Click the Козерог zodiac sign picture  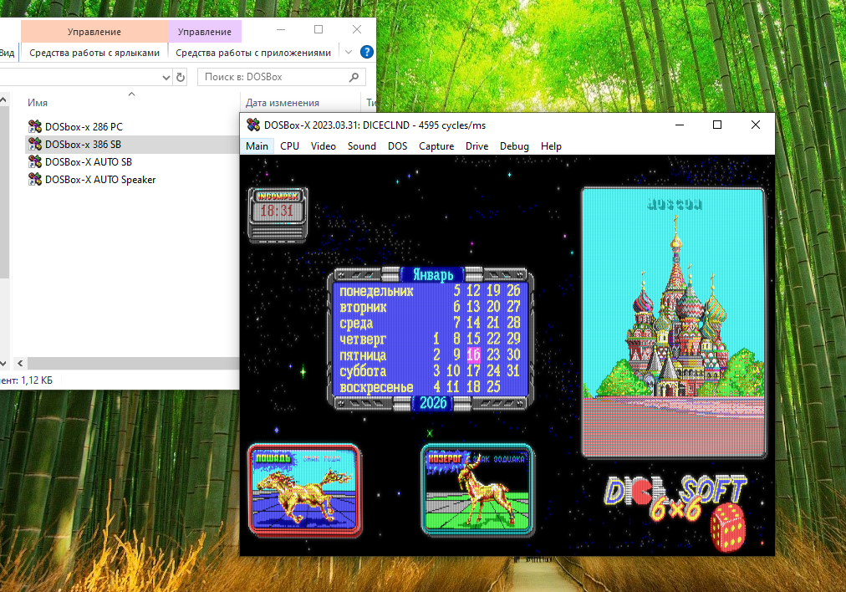477,490
